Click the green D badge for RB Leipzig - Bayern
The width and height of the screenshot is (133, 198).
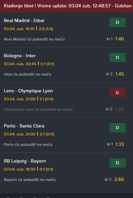point(118,163)
